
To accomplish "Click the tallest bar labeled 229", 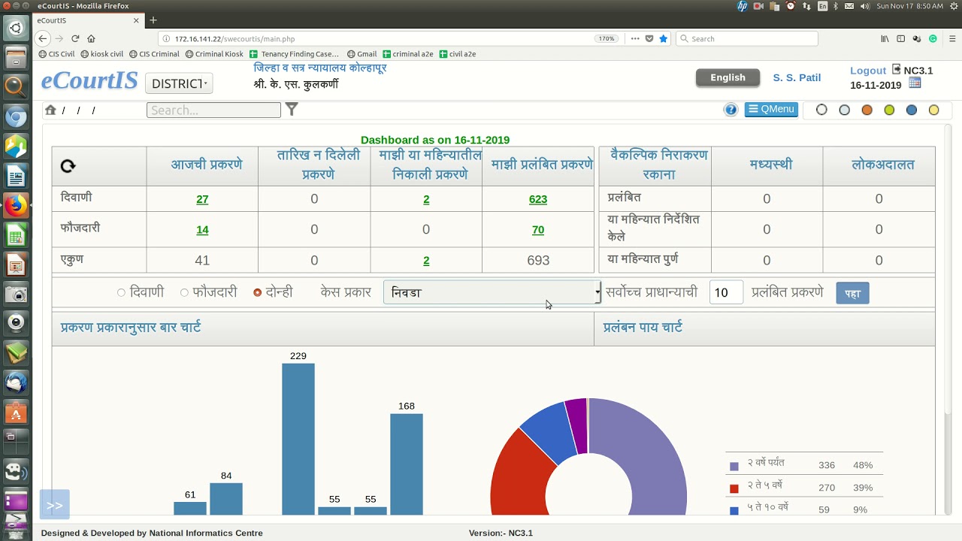I will (x=298, y=439).
